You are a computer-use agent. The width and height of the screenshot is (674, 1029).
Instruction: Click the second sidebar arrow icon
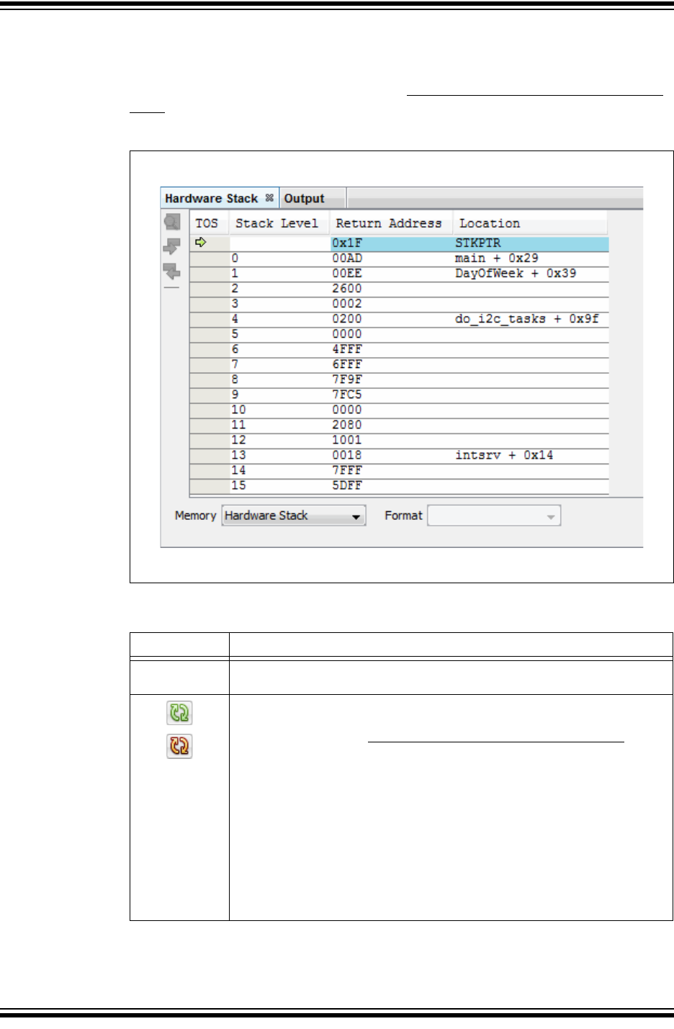coord(171,246)
